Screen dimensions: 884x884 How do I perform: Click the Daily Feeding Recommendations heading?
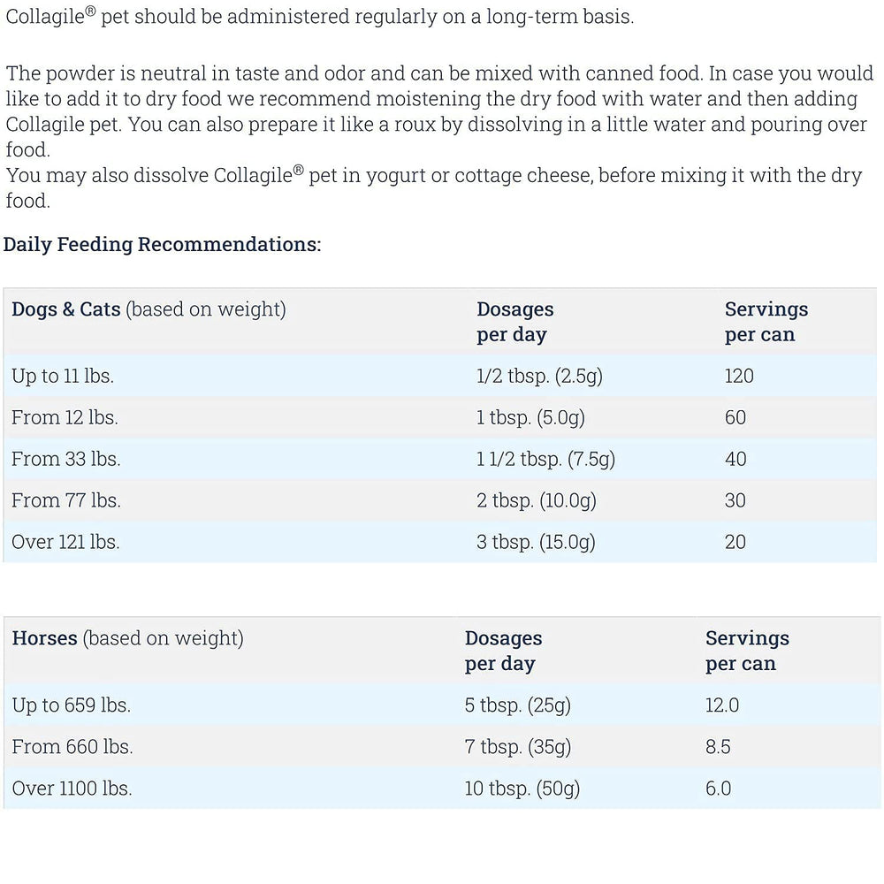162,245
